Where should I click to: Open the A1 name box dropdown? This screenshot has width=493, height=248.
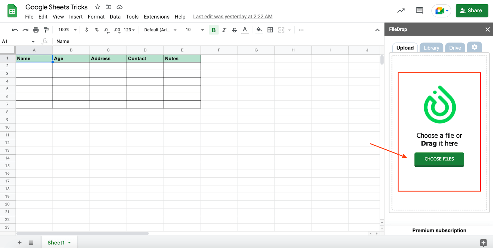[33, 42]
